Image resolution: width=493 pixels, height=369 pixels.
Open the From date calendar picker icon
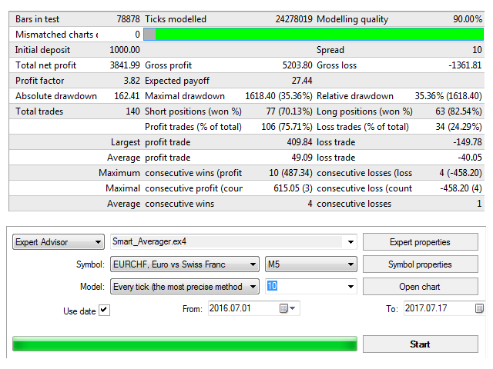(x=287, y=308)
